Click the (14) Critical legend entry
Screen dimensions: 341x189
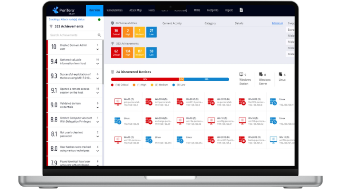[120, 85]
